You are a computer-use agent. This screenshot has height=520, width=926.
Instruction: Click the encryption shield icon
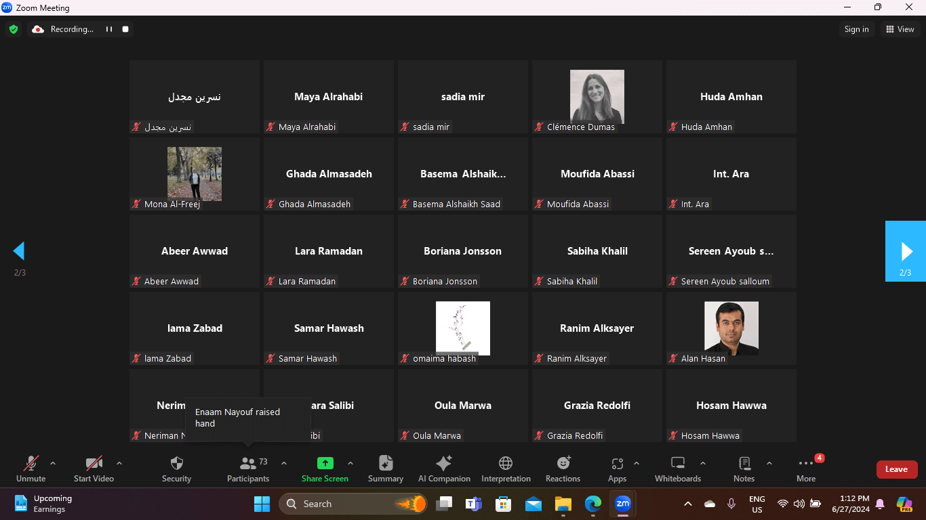pos(14,29)
